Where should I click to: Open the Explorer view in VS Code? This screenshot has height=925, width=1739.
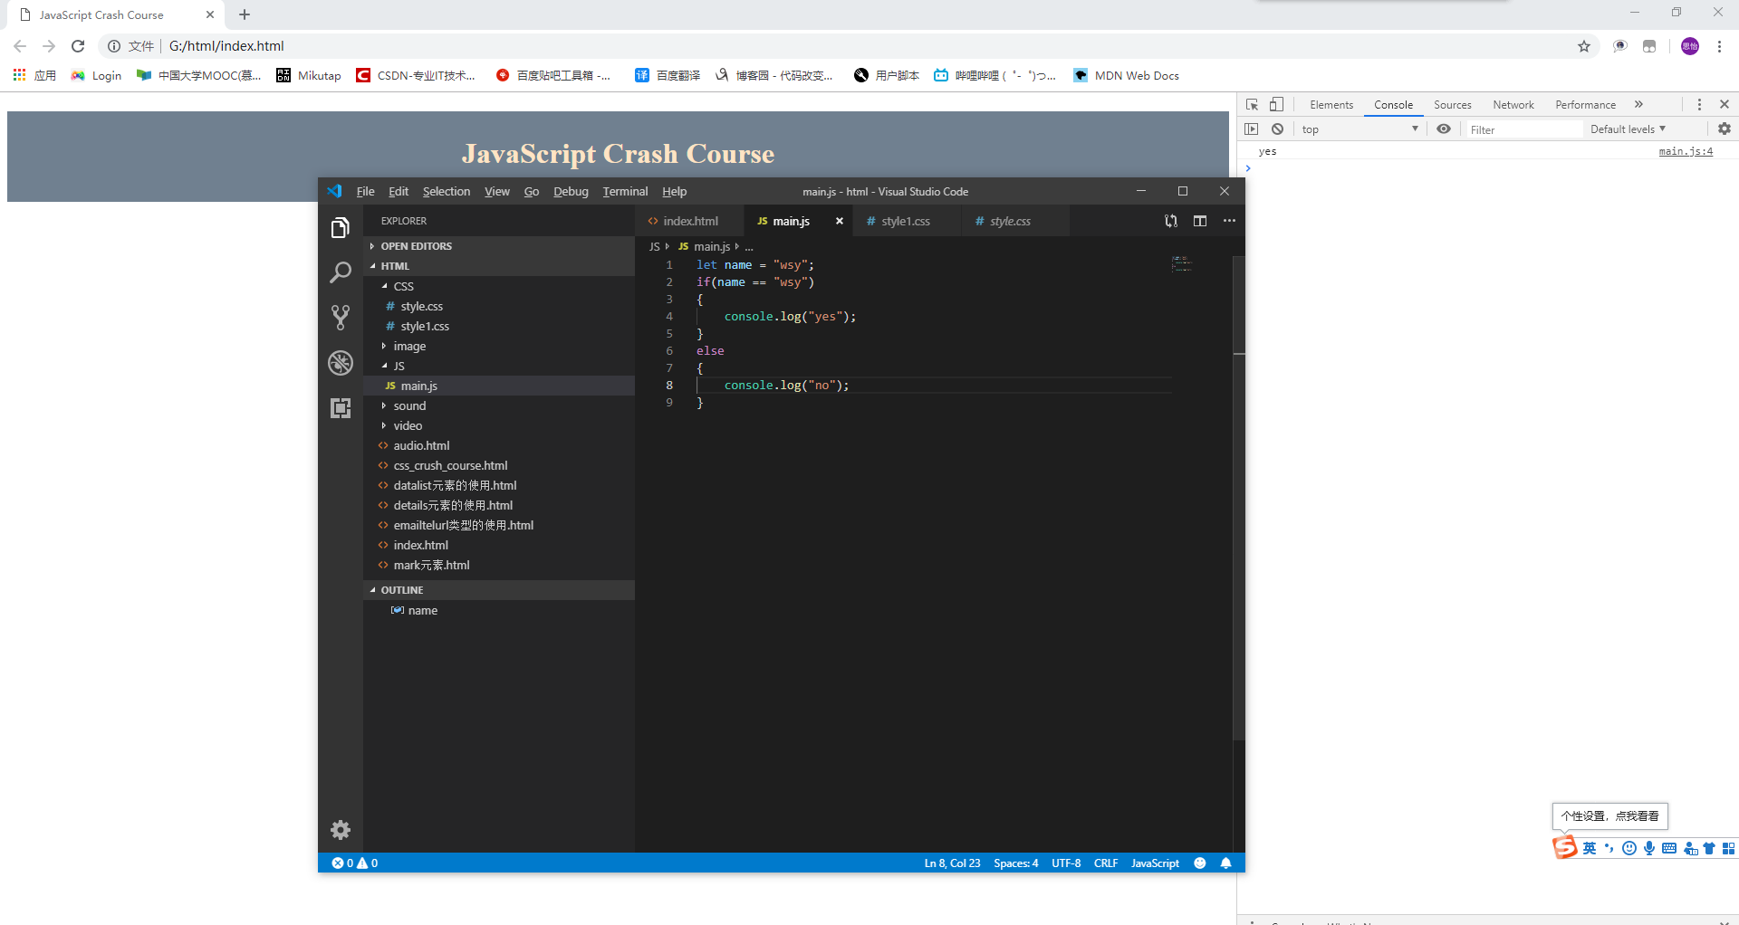click(341, 228)
